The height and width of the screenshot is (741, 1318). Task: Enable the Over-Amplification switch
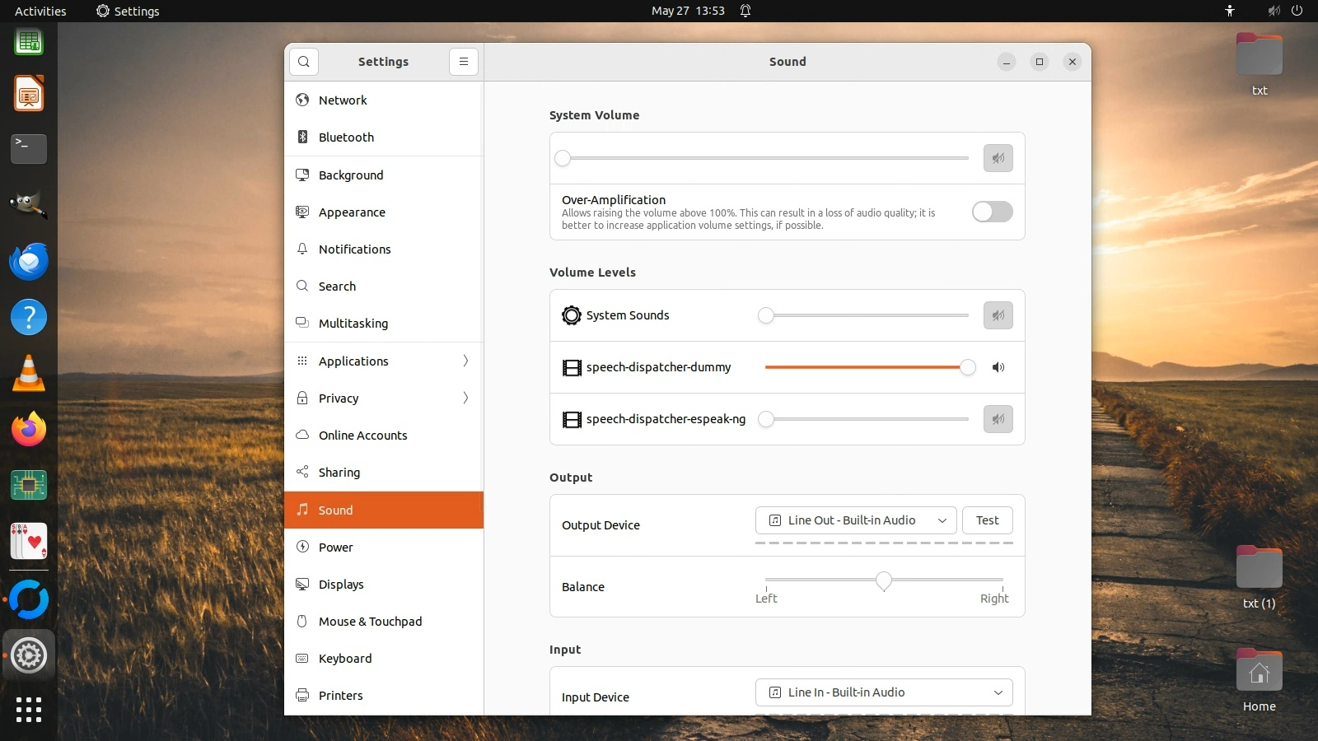pos(992,212)
